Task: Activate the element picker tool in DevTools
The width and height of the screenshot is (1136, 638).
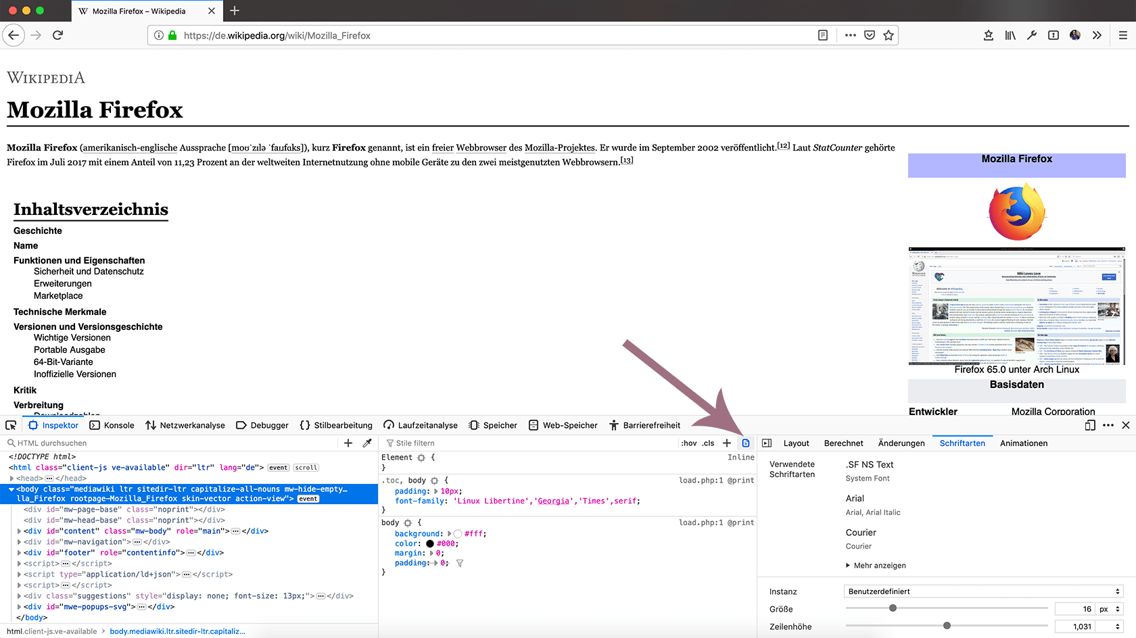Action: pos(11,425)
